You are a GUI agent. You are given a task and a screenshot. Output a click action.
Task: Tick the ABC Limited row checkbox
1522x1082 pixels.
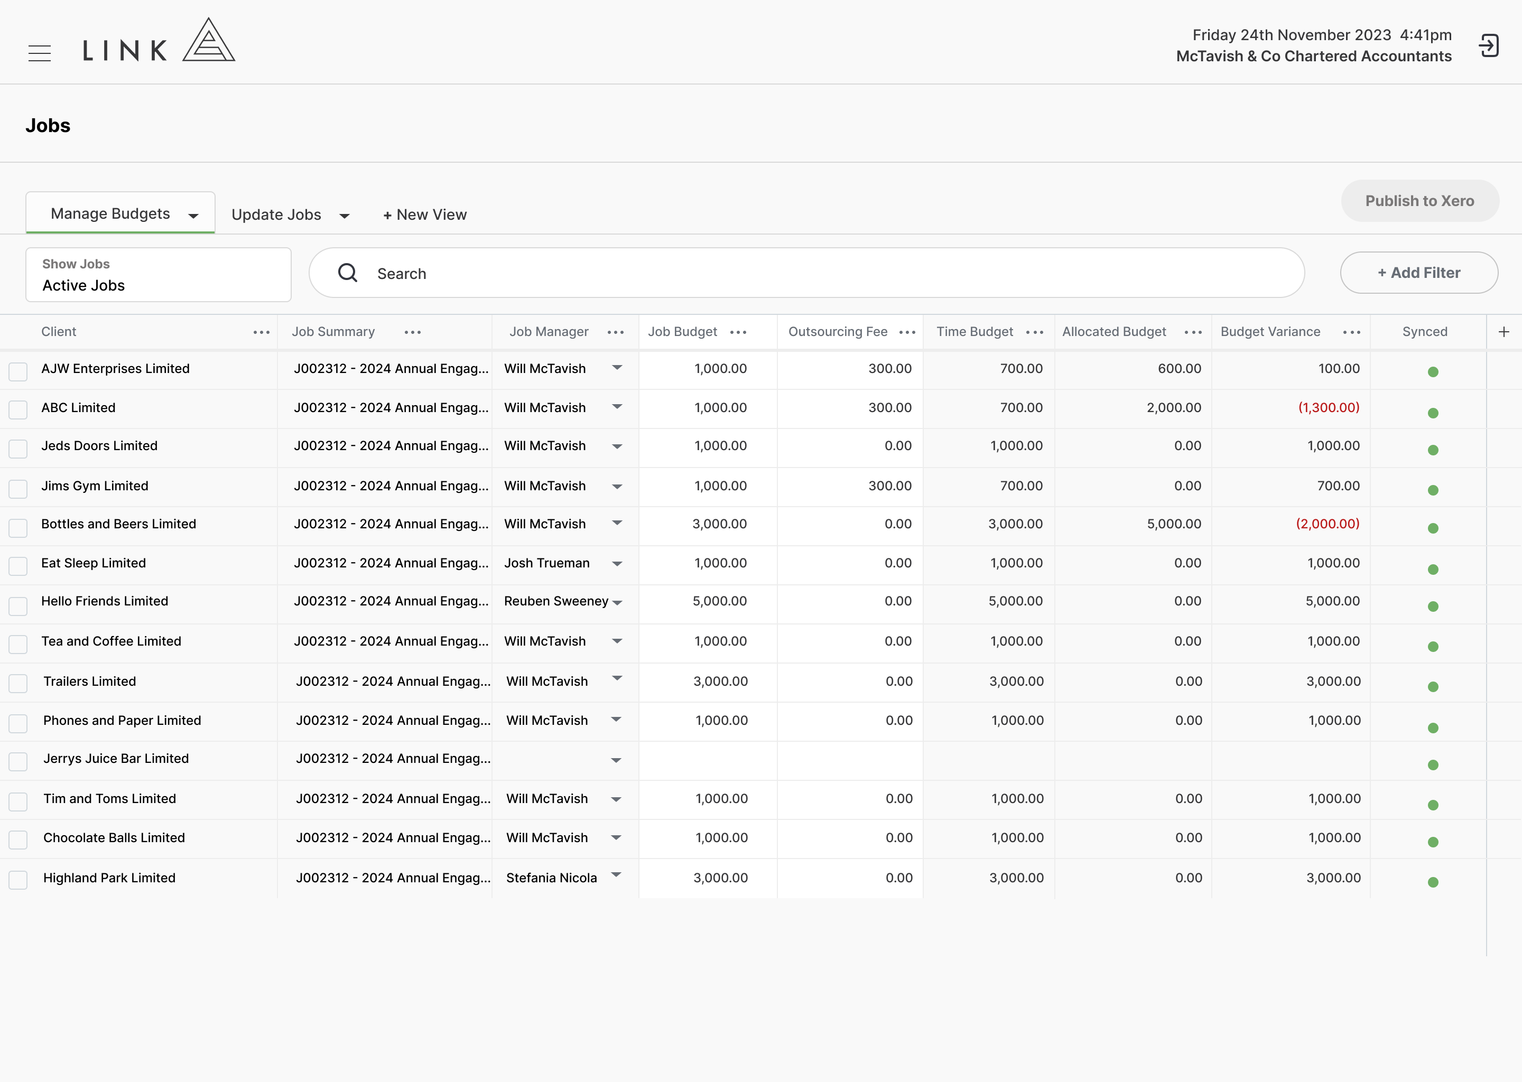pos(18,410)
